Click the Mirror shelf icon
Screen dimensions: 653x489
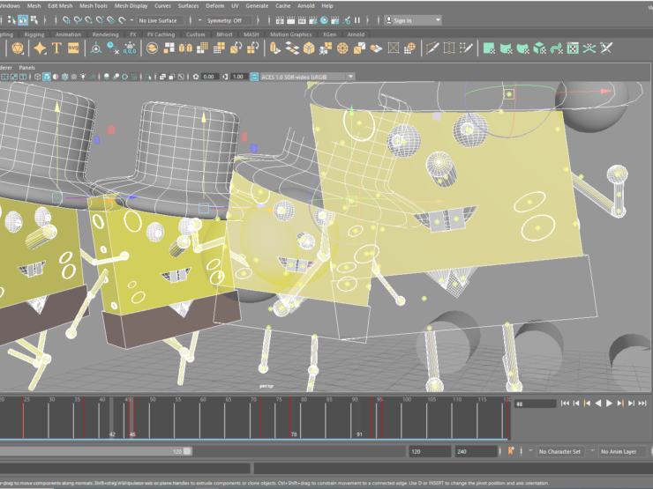185,48
